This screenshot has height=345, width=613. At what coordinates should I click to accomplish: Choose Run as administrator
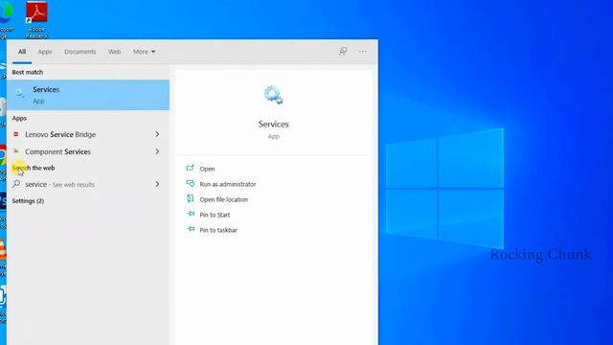tap(228, 184)
